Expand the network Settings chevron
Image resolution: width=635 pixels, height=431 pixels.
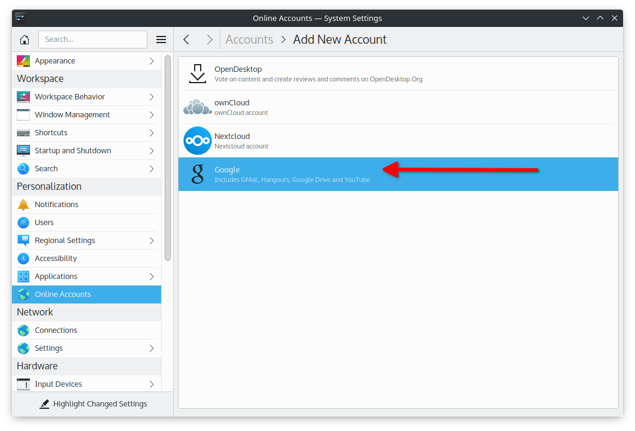[152, 348]
